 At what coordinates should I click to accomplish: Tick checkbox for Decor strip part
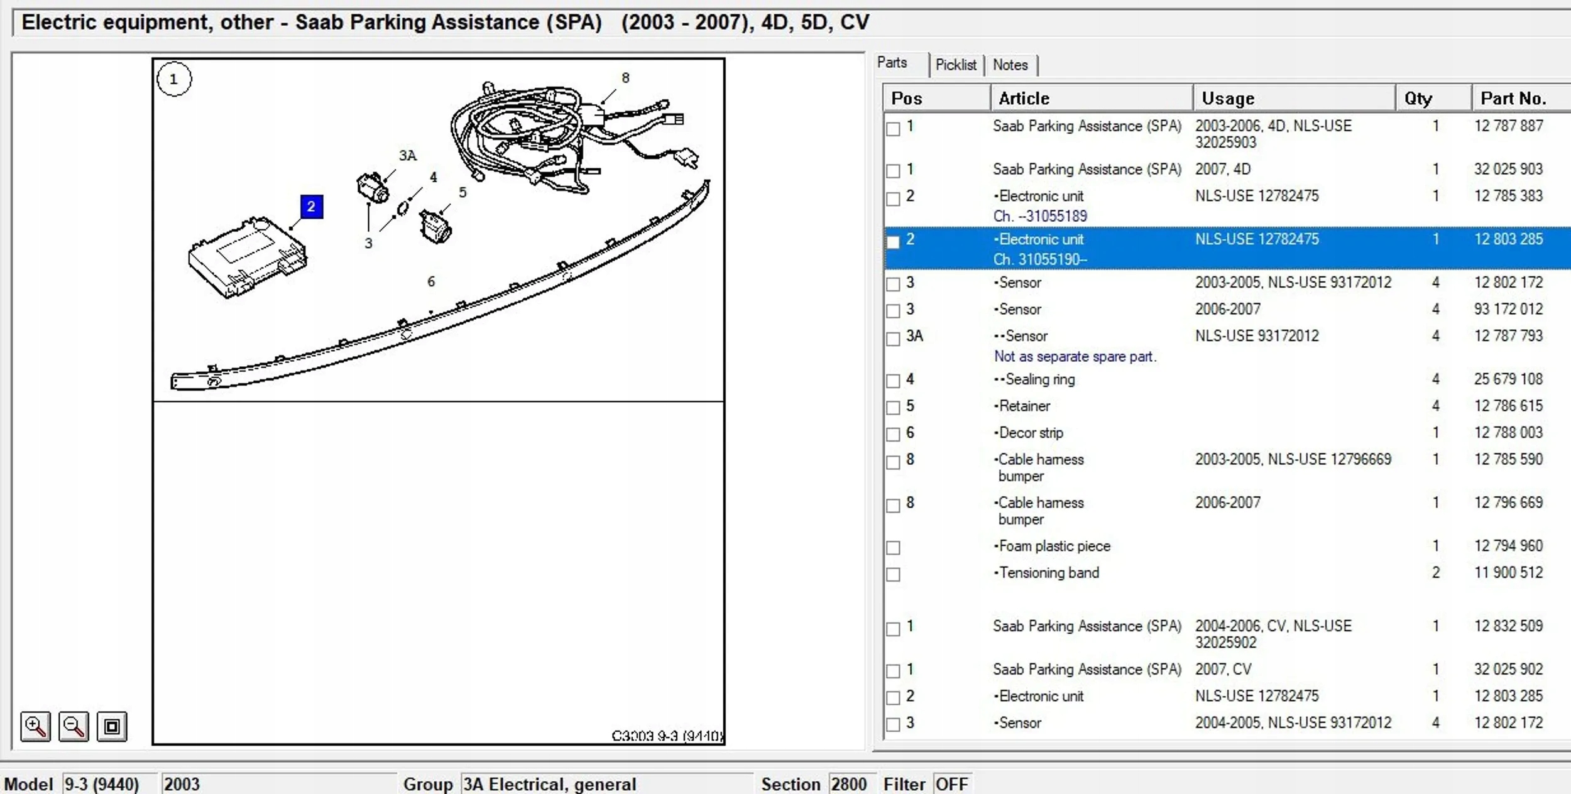pyautogui.click(x=893, y=434)
